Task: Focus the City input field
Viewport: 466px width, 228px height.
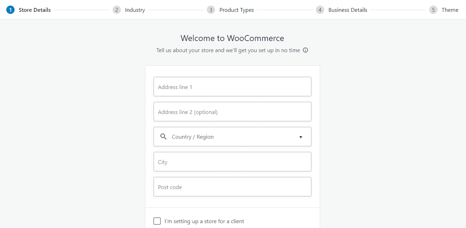Action: [x=232, y=162]
